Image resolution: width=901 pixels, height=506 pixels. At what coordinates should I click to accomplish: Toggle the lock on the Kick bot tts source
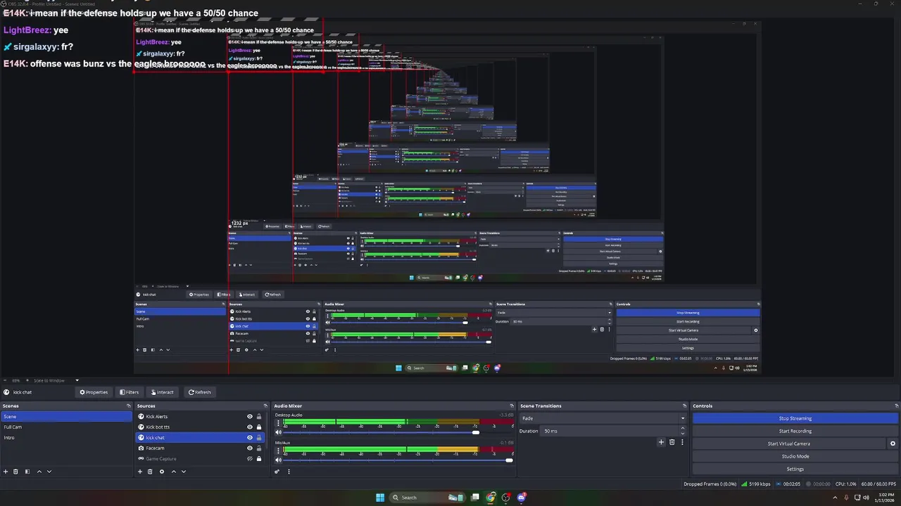click(x=259, y=427)
